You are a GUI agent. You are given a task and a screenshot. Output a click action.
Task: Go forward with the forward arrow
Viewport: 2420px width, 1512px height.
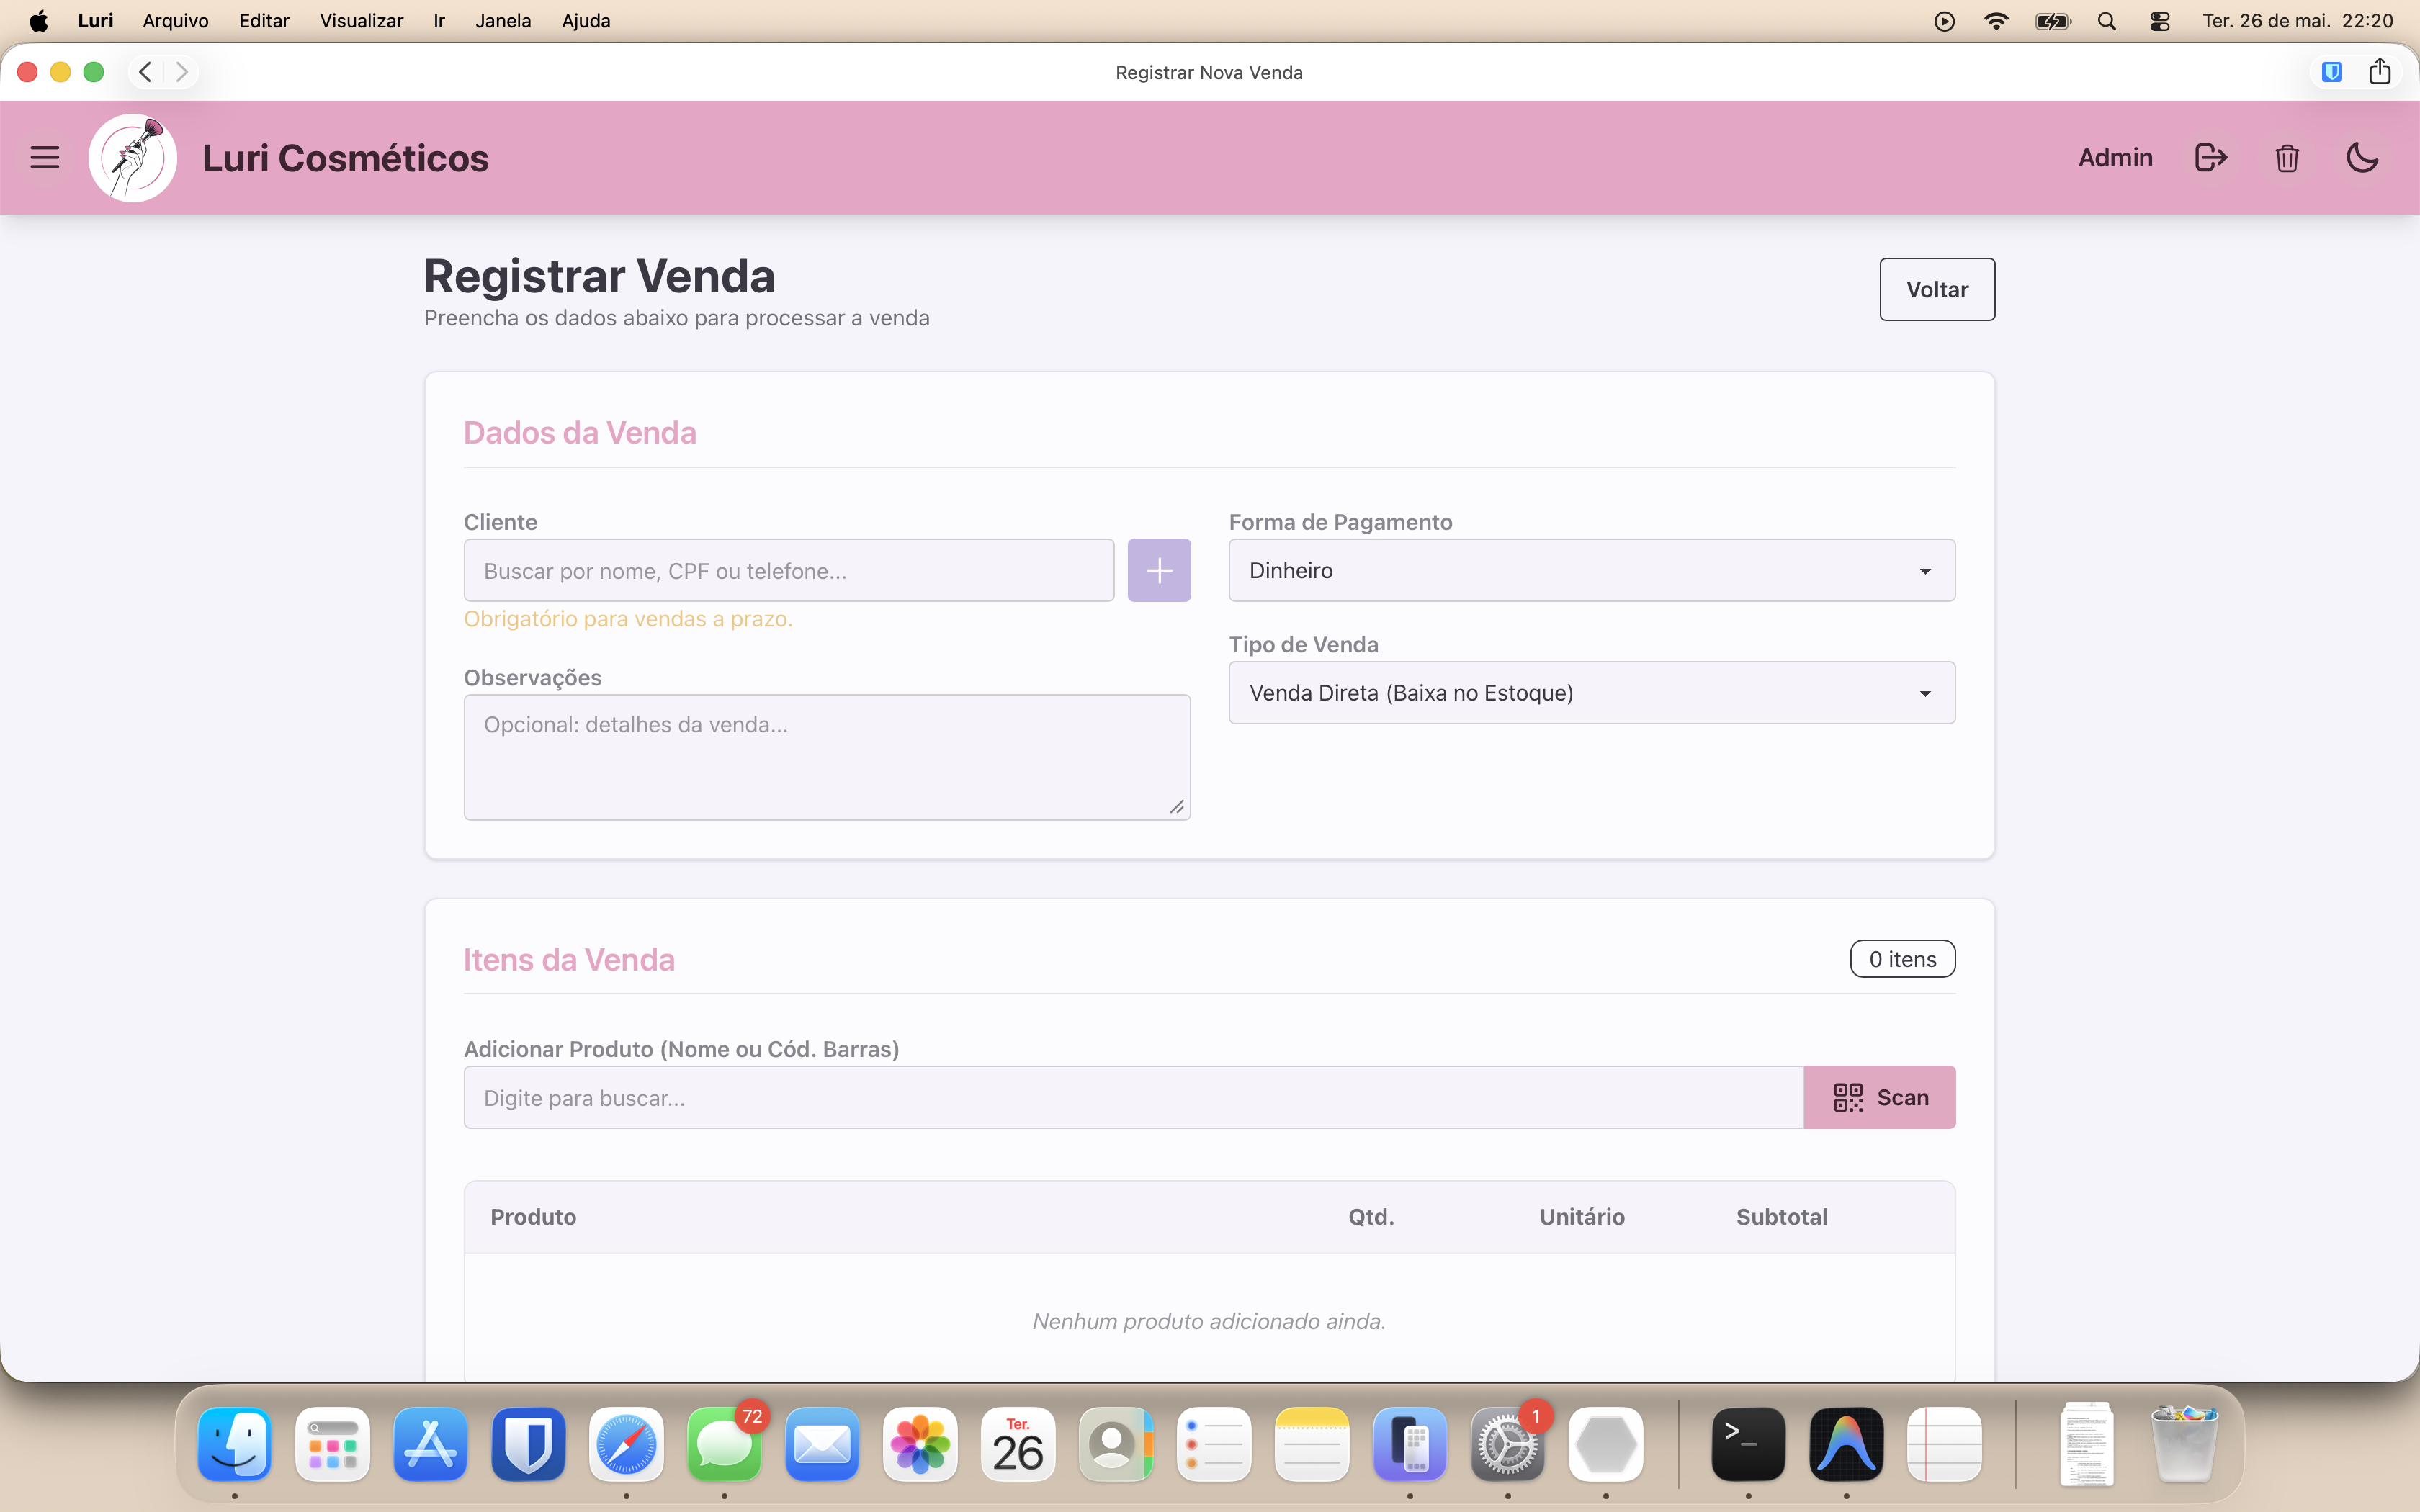point(181,72)
